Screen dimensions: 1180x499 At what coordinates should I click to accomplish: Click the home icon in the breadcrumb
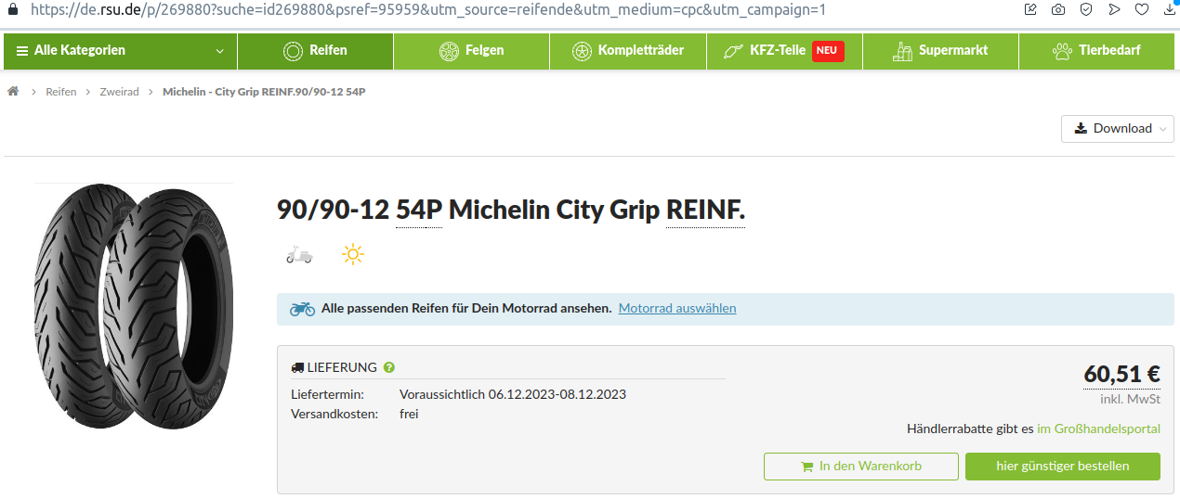[13, 92]
